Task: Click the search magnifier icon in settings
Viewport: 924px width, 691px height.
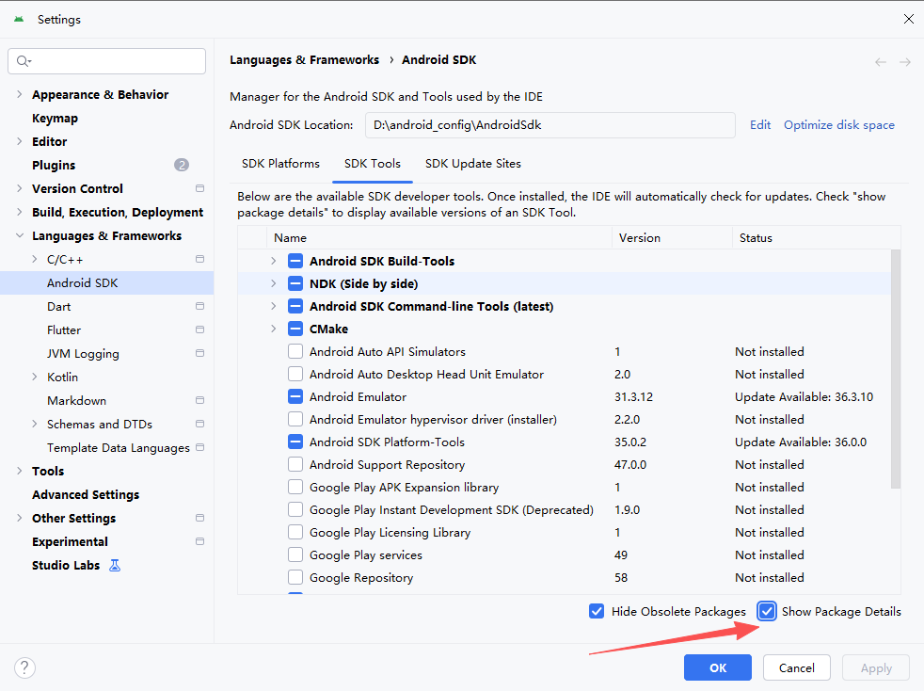Action: tap(23, 61)
